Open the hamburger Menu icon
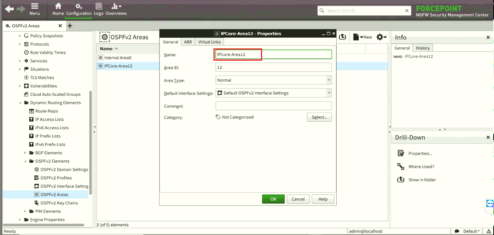This screenshot has width=494, height=235. click(35, 6)
